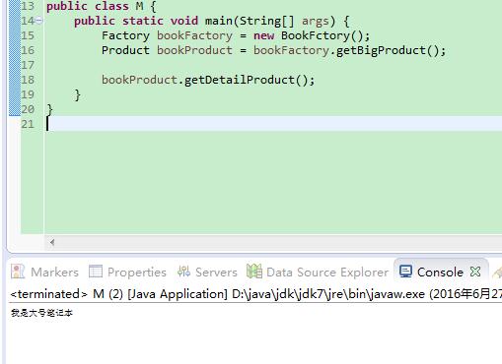Collapse the main method fold marker
Screen dimensions: 502x364
click(x=39, y=21)
